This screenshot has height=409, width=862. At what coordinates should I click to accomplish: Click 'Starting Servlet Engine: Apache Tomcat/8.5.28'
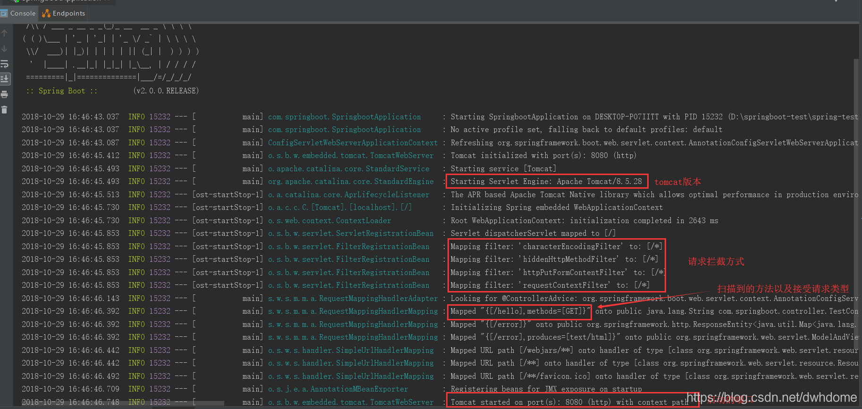(x=546, y=181)
